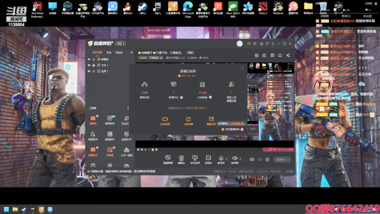This screenshot has height=214, width=380.
Task: Open File Explorer from taskbar
Action: point(15,209)
